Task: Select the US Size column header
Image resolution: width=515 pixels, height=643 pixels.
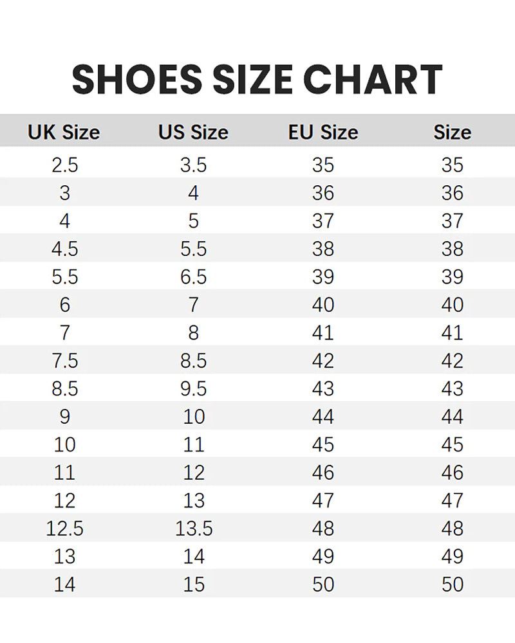Action: pyautogui.click(x=193, y=132)
